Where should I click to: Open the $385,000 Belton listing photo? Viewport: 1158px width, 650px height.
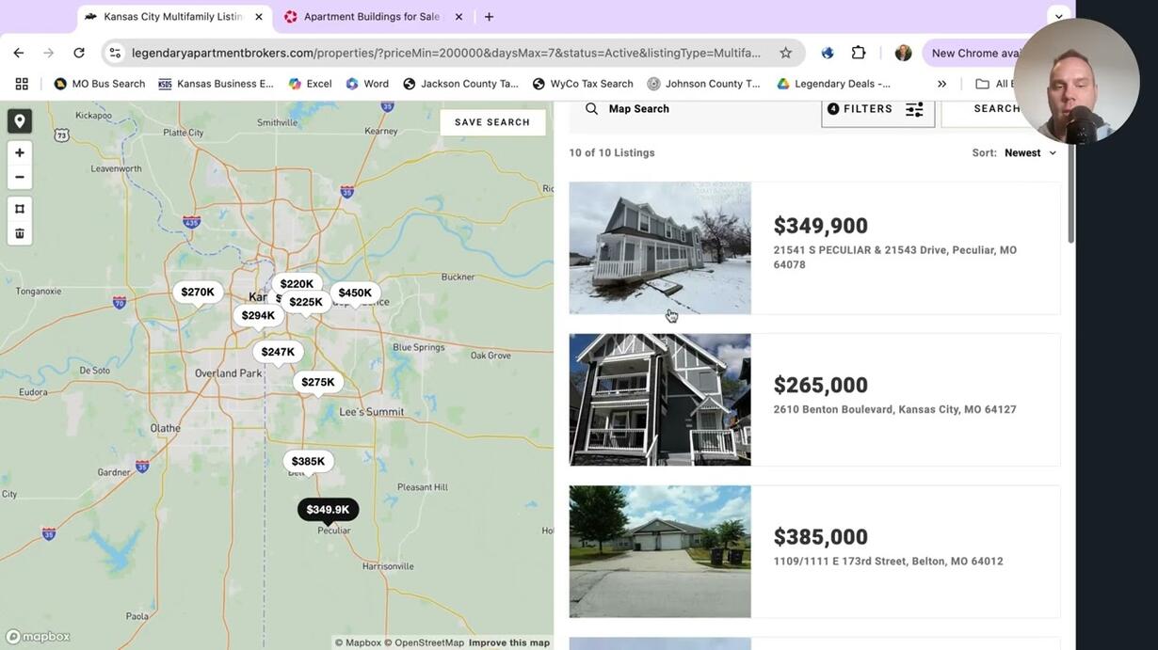[660, 551]
